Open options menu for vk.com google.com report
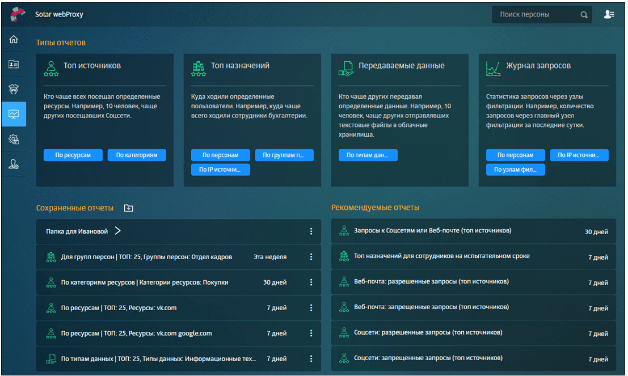The width and height of the screenshot is (628, 376). tap(311, 333)
